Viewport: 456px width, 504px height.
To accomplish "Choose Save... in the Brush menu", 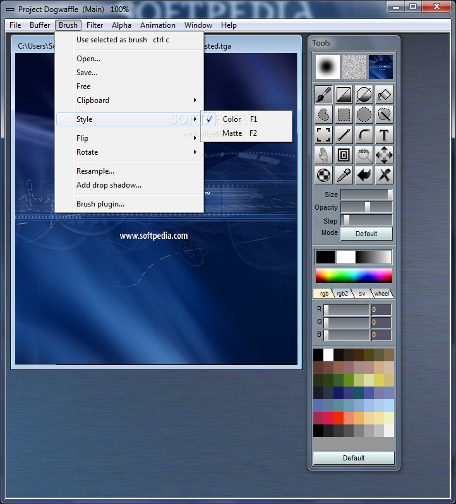I will (x=130, y=73).
